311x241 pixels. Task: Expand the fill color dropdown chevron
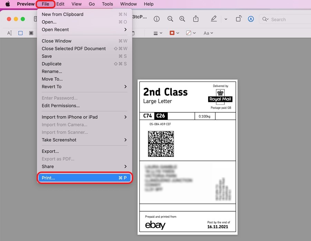click(x=194, y=33)
